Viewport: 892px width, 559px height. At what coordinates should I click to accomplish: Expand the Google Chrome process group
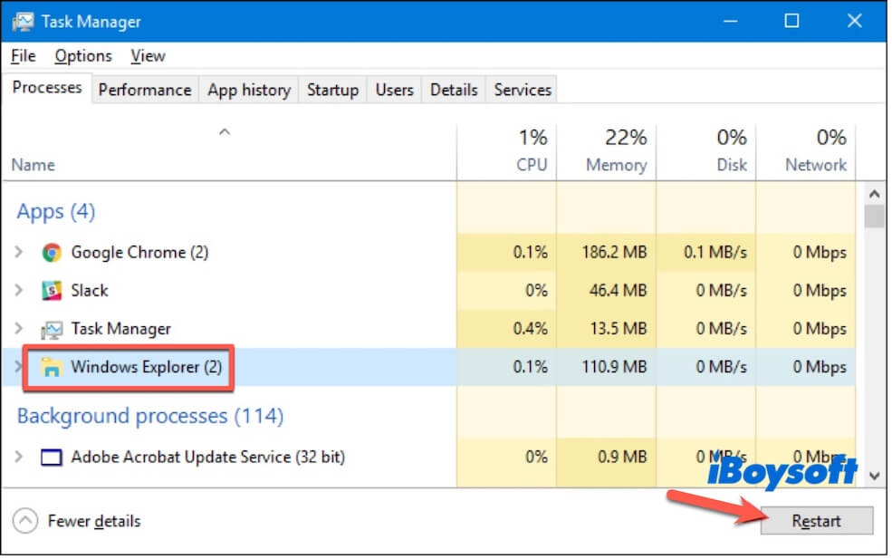tap(19, 252)
